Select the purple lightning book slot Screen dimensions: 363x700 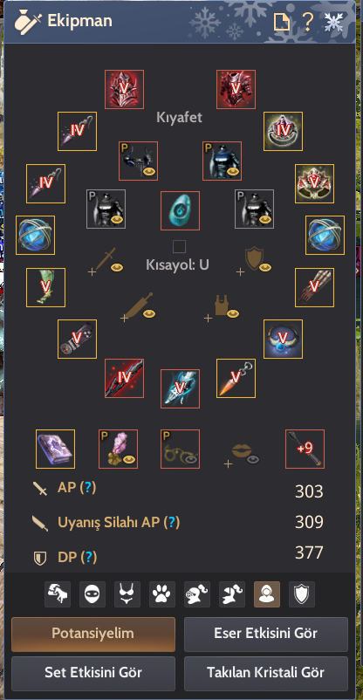[55, 449]
